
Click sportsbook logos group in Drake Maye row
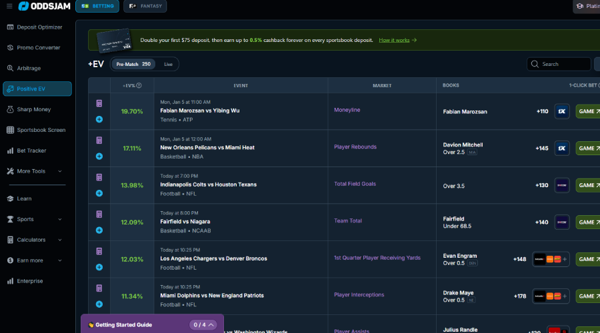click(551, 296)
